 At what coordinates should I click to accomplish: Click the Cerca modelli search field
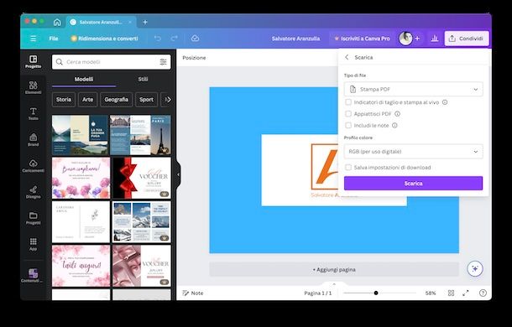coord(111,62)
